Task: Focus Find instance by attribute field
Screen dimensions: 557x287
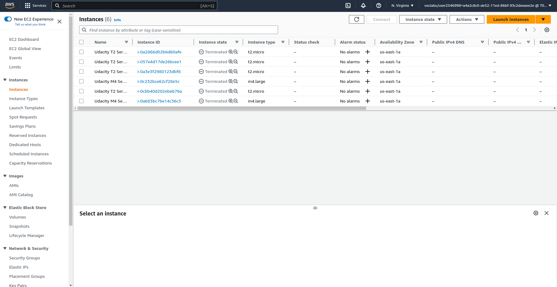Action: (x=179, y=30)
